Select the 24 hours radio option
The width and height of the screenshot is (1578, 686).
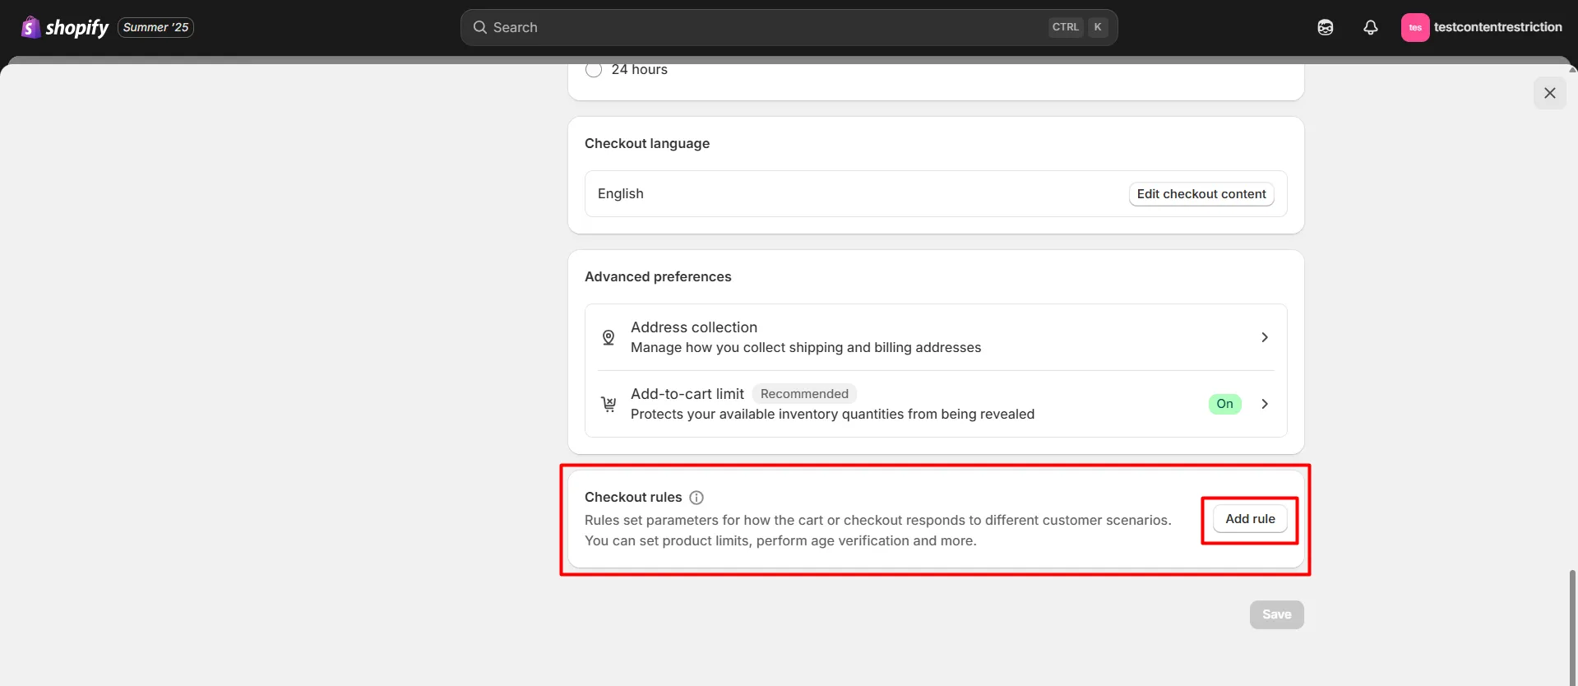point(594,69)
